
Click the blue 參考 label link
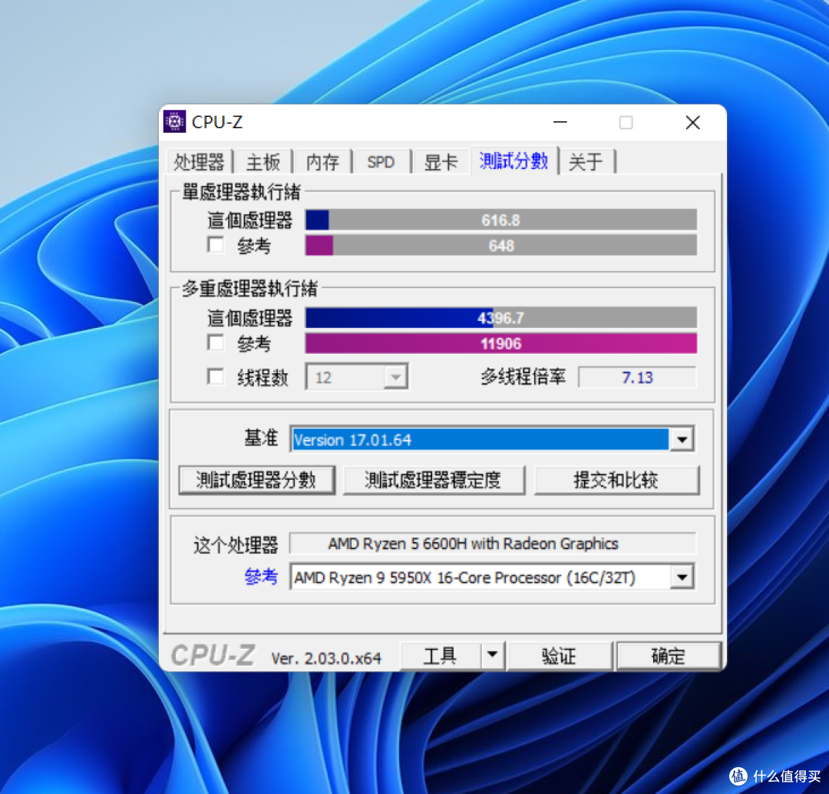click(x=261, y=577)
